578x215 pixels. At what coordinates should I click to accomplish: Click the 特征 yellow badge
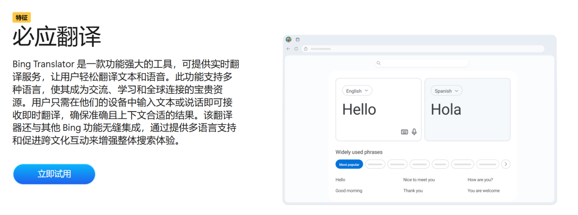coord(21,17)
